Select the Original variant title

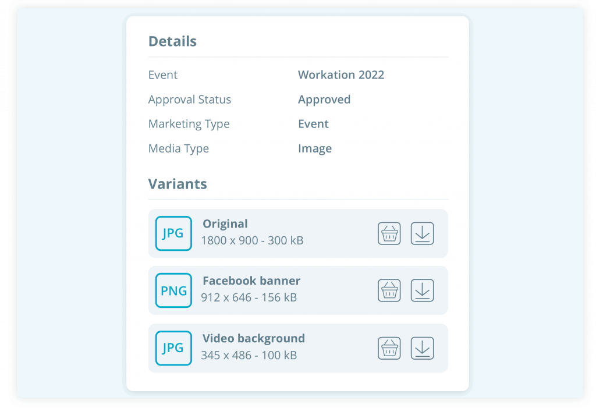click(x=225, y=224)
